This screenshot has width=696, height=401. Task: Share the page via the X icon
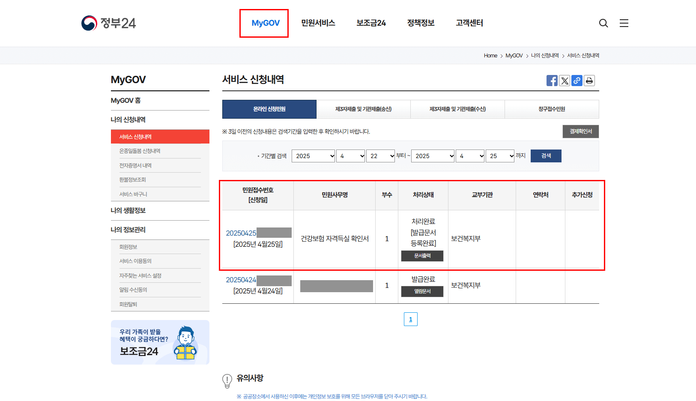click(565, 81)
